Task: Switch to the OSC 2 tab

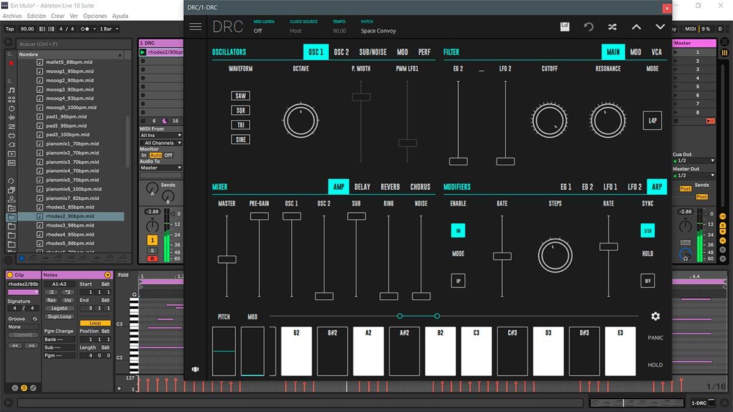Action: 341,52
